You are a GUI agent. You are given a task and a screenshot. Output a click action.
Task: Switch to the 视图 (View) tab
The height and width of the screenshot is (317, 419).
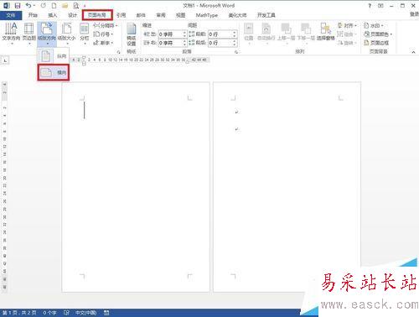[180, 15]
